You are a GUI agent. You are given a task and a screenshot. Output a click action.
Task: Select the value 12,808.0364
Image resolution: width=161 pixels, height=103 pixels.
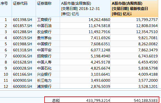(x=147, y=26)
